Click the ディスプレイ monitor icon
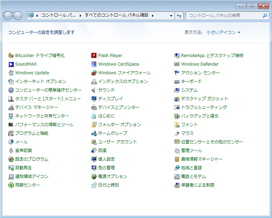This screenshot has width=272, height=218. pyautogui.click(x=94, y=99)
